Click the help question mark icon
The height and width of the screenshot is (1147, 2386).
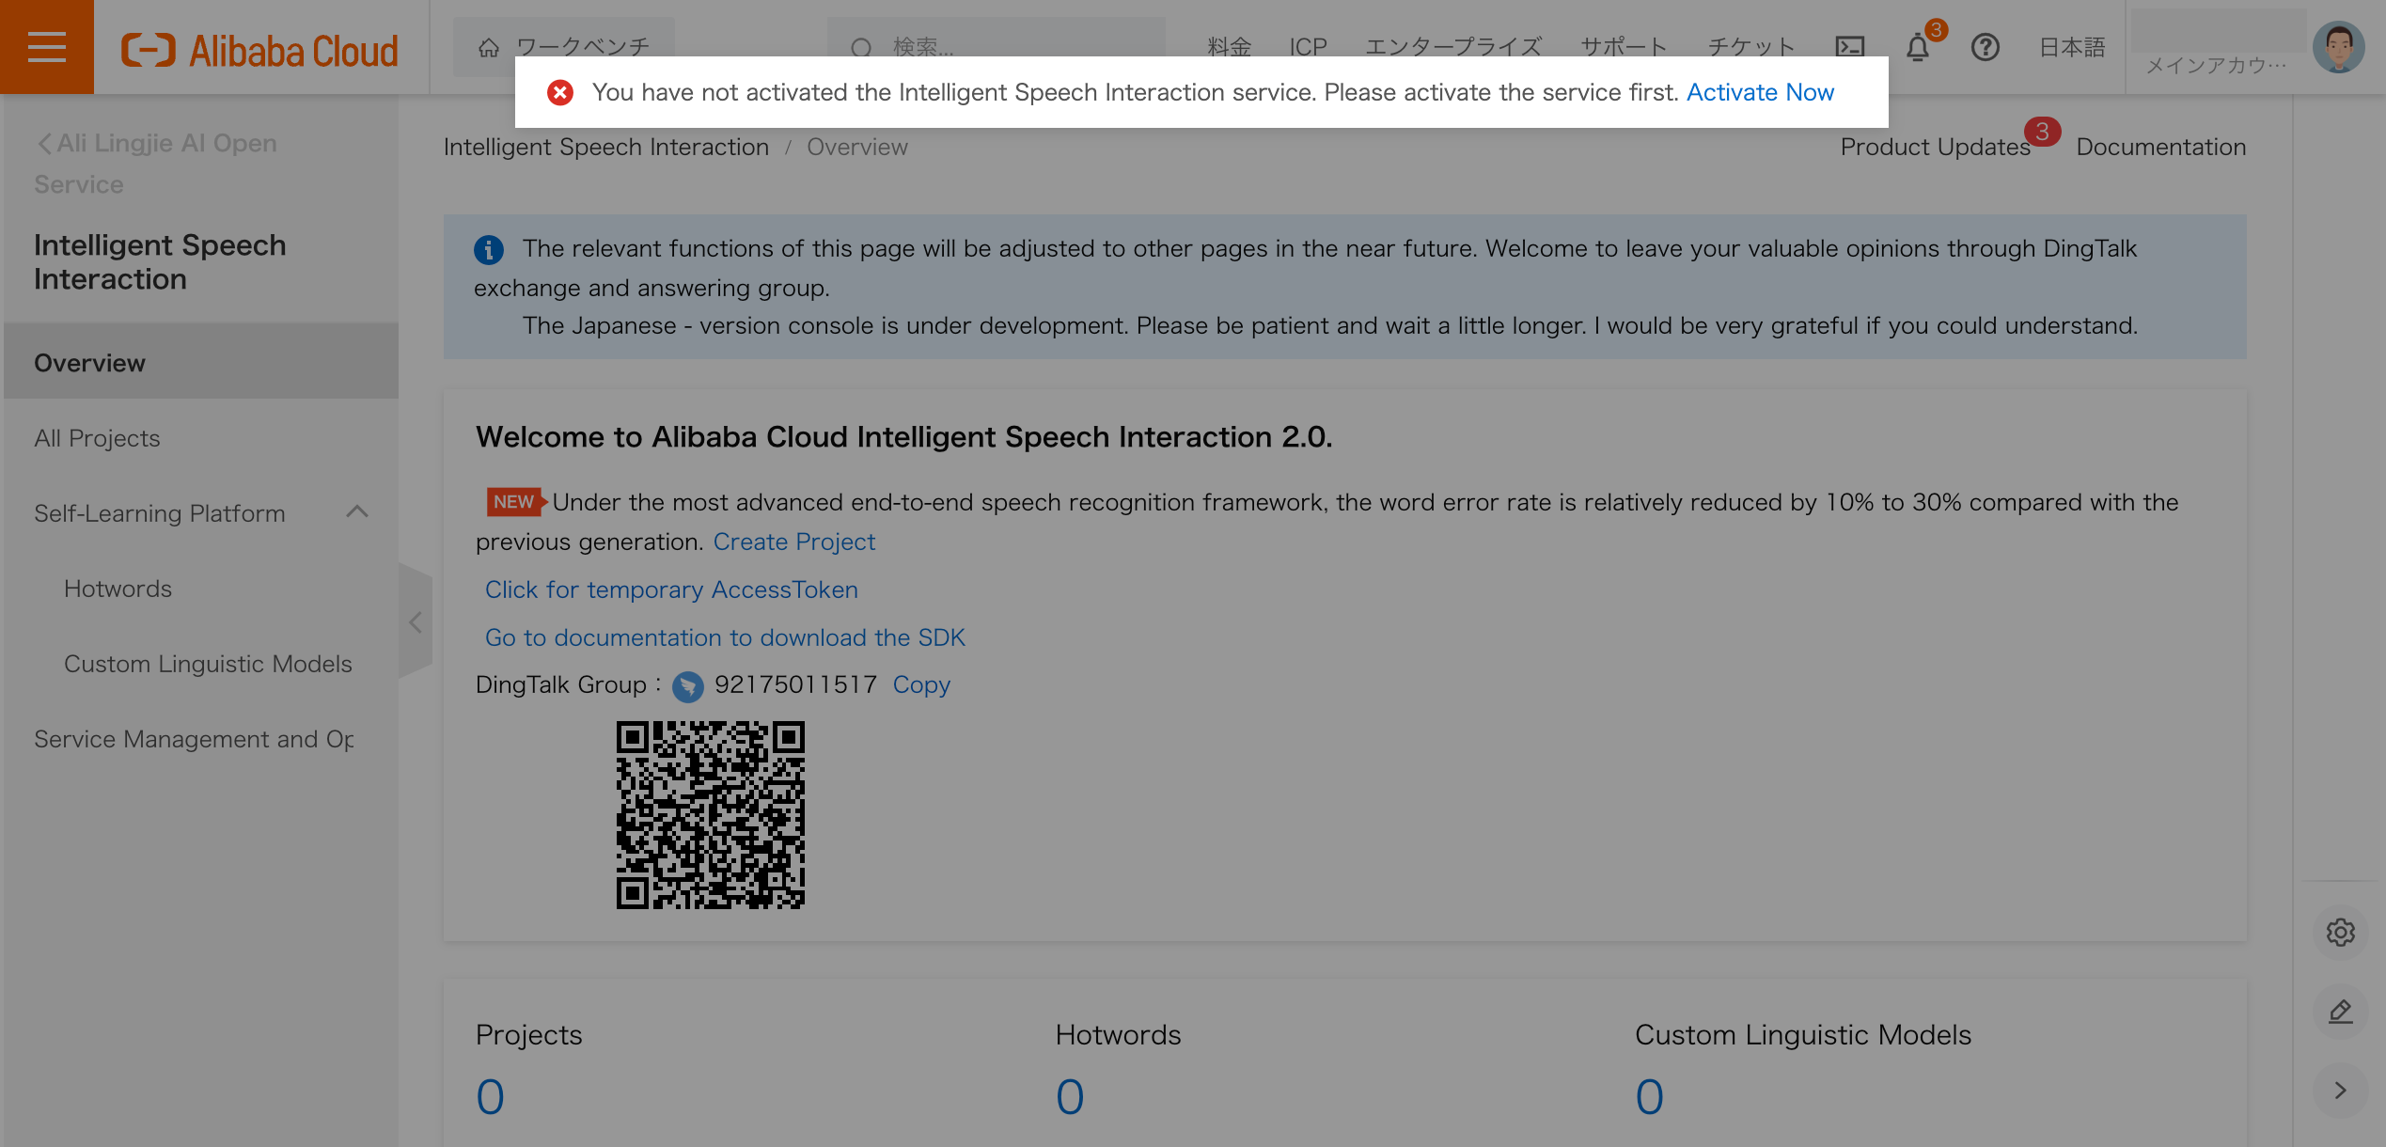coord(1985,47)
